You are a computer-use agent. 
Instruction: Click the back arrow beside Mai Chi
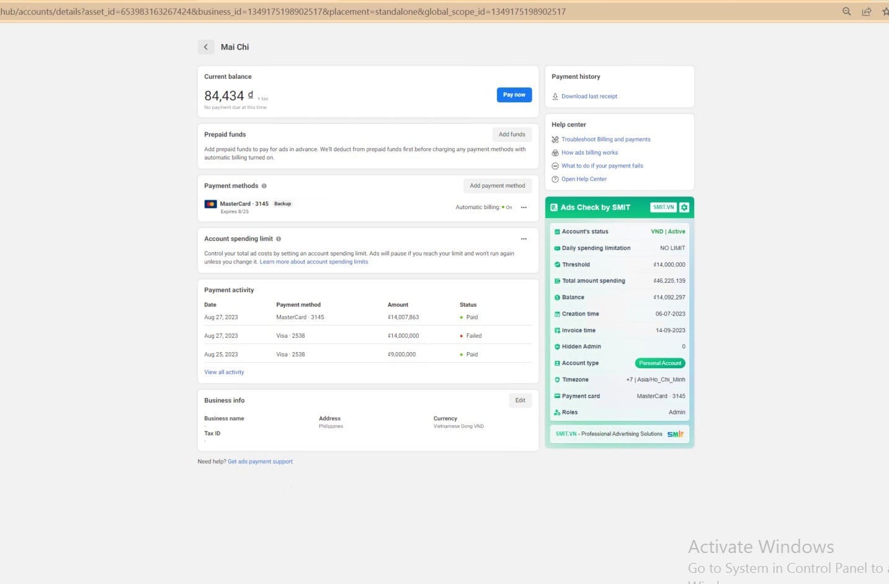click(206, 47)
